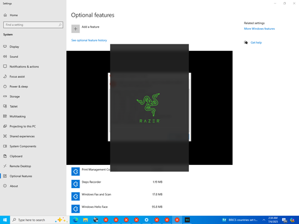299x224 pixels.
Task: Click the Razer logo splash overlay
Action: pos(149,108)
